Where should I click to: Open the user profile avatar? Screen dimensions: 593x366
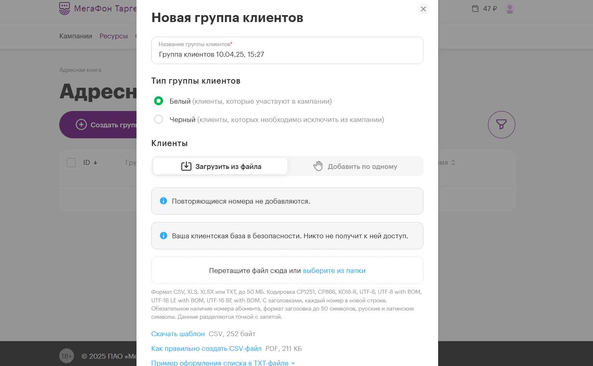tap(510, 9)
